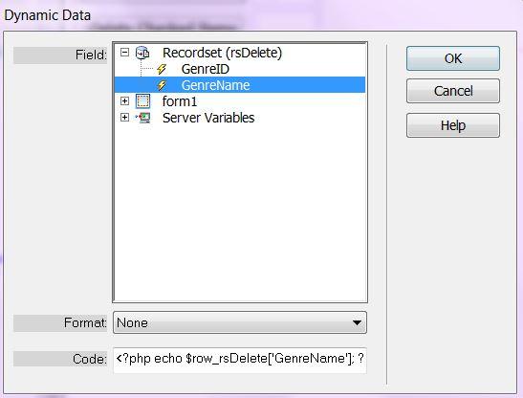This screenshot has width=523, height=398.
Task: Expand the Server Variables node
Action: 124,117
